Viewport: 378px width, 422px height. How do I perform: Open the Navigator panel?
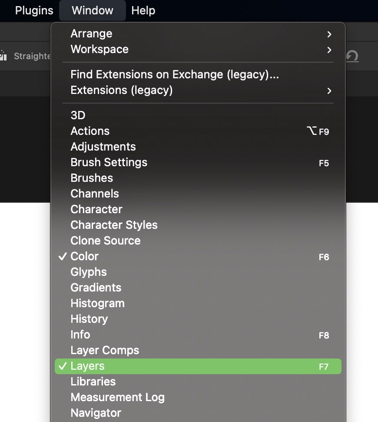(198, 413)
